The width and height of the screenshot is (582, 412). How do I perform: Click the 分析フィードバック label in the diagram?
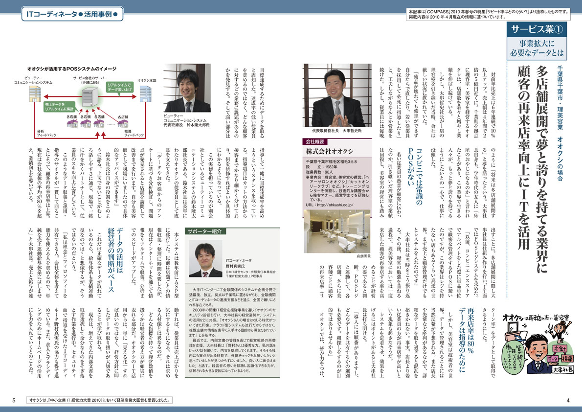tap(47, 133)
